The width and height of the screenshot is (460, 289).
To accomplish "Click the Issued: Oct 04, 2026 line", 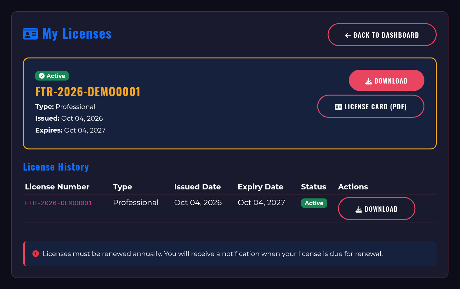I will coord(69,118).
